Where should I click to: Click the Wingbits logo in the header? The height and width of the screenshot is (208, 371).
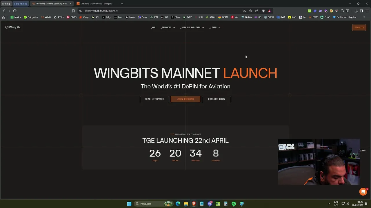click(12, 27)
